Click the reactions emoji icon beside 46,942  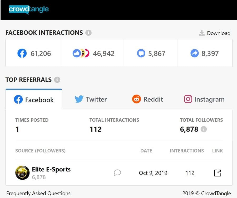pyautogui.click(x=81, y=53)
